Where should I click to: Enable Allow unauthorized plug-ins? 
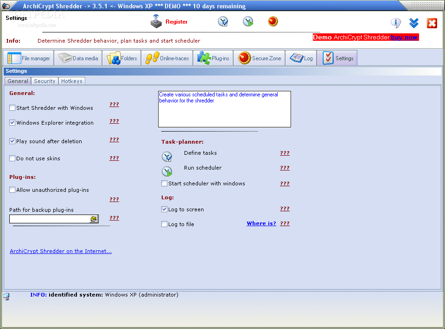tap(12, 190)
